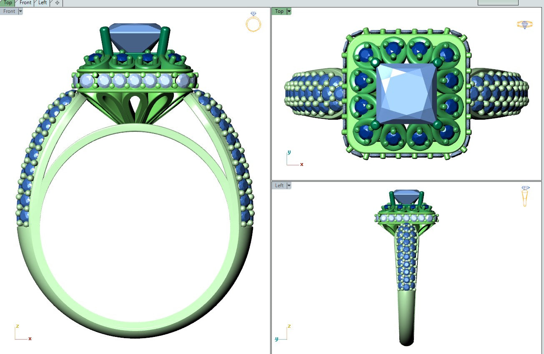Switch to the Front viewport tab
The width and height of the screenshot is (544, 354).
(x=25, y=3)
